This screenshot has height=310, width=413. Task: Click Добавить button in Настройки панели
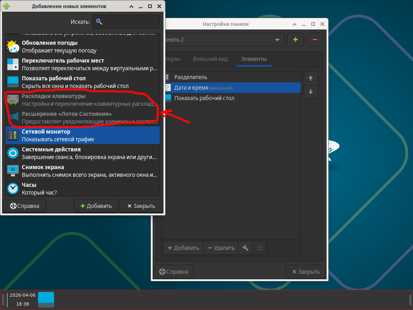tap(183, 248)
